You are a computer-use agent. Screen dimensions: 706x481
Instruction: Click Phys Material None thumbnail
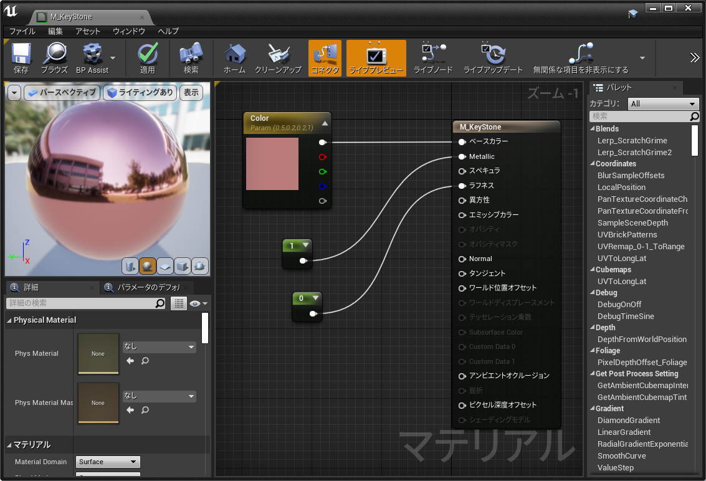[98, 353]
